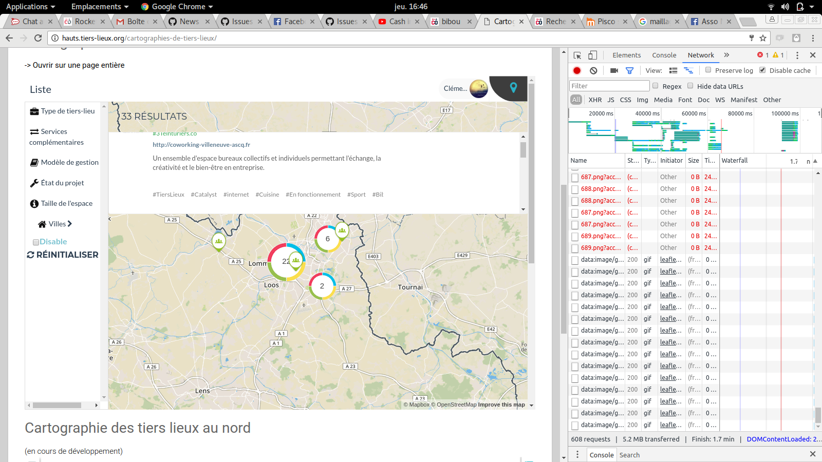Switch to large request rows view
This screenshot has height=462, width=822.
673,71
